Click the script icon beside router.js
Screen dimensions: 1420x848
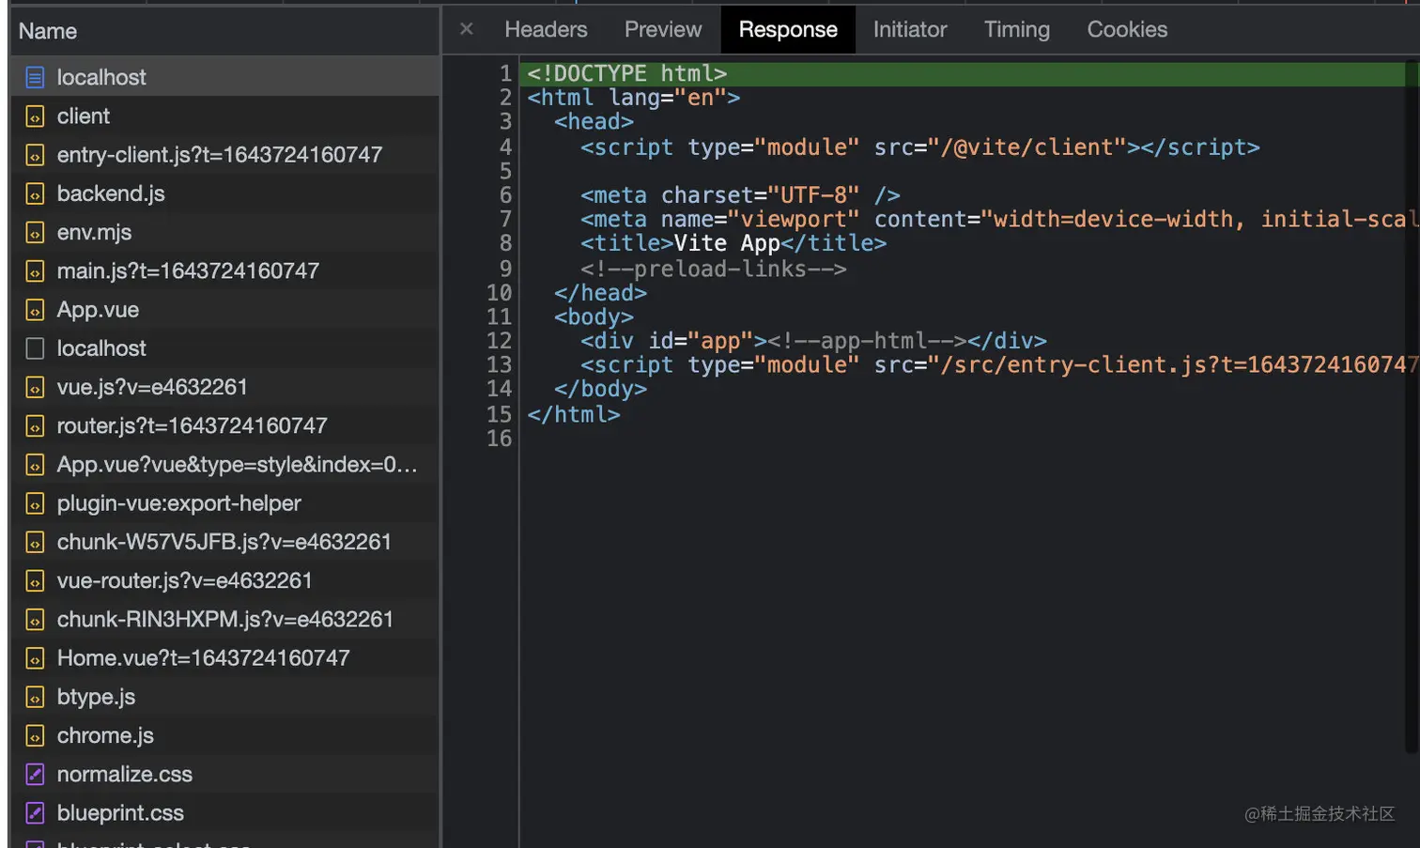pos(35,426)
